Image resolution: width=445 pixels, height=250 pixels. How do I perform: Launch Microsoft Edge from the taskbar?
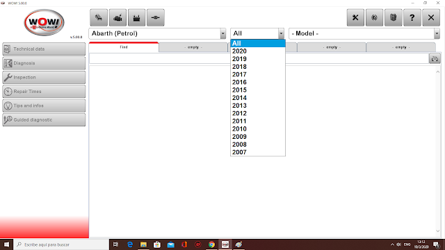click(x=130, y=244)
